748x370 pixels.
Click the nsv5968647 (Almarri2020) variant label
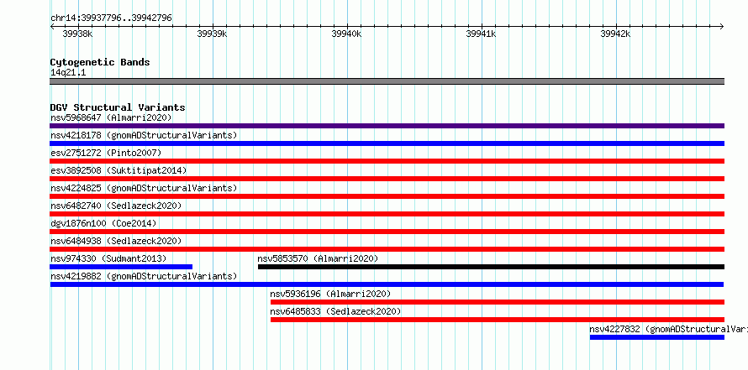[x=111, y=117]
